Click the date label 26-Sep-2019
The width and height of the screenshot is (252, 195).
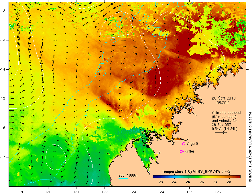tap(224, 98)
